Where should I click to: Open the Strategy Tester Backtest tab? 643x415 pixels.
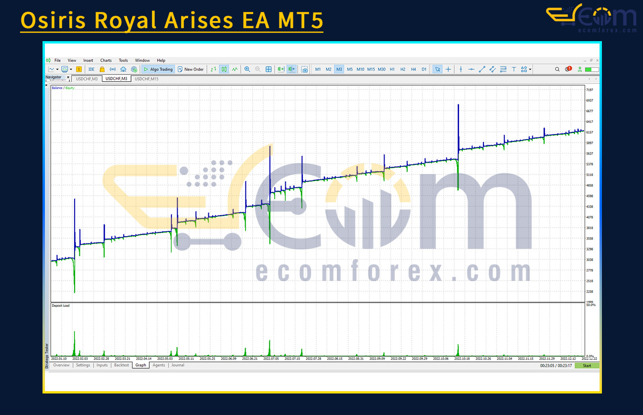(121, 365)
